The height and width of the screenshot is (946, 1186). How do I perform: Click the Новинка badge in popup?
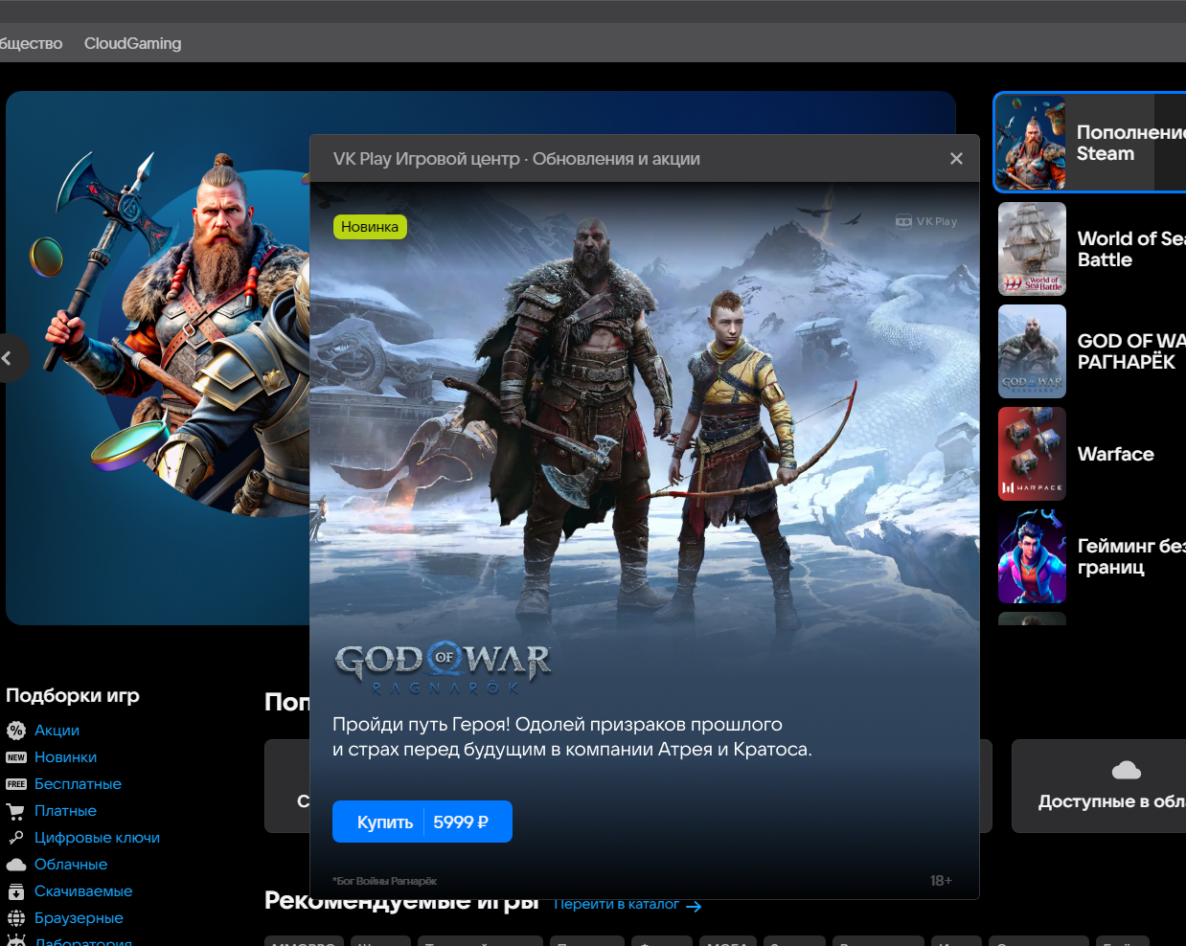[370, 227]
